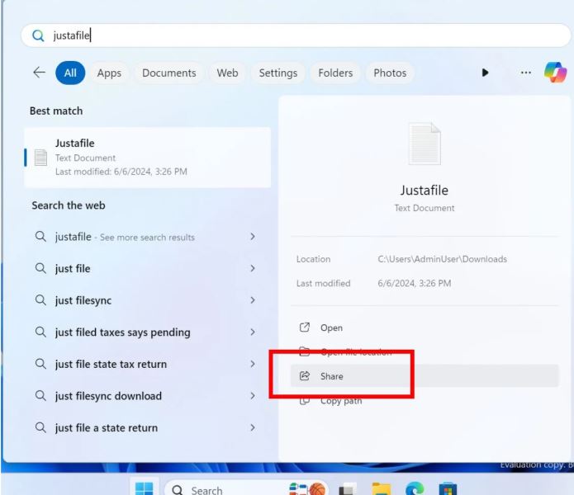Click the large Justafile preview document icon
The width and height of the screenshot is (574, 495).
click(x=425, y=144)
